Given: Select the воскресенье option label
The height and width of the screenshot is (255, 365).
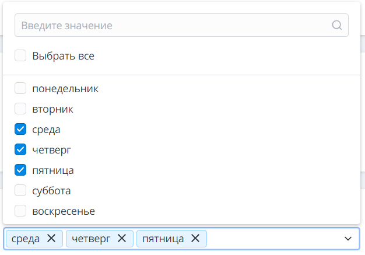Looking at the screenshot, I should point(64,211).
